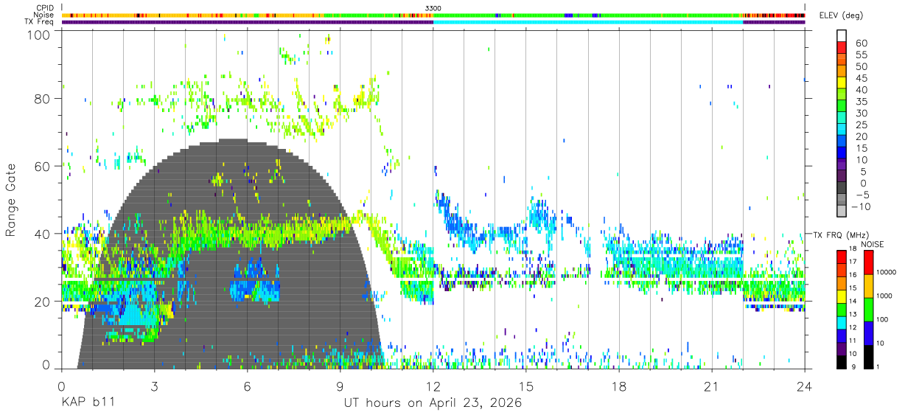Image resolution: width=905 pixels, height=418 pixels.
Task: Click the 40 tick on Range Gate axis
Action: (43, 234)
